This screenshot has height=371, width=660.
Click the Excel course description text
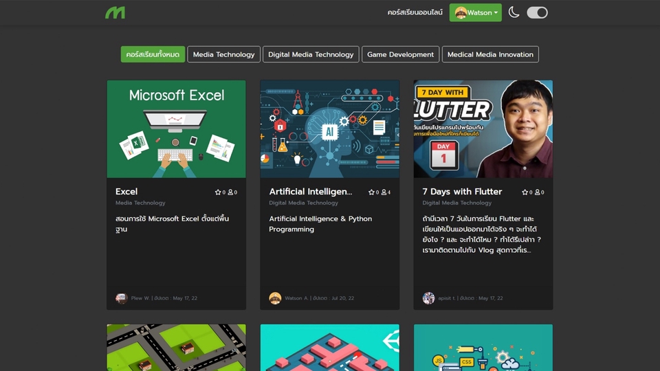click(172, 224)
